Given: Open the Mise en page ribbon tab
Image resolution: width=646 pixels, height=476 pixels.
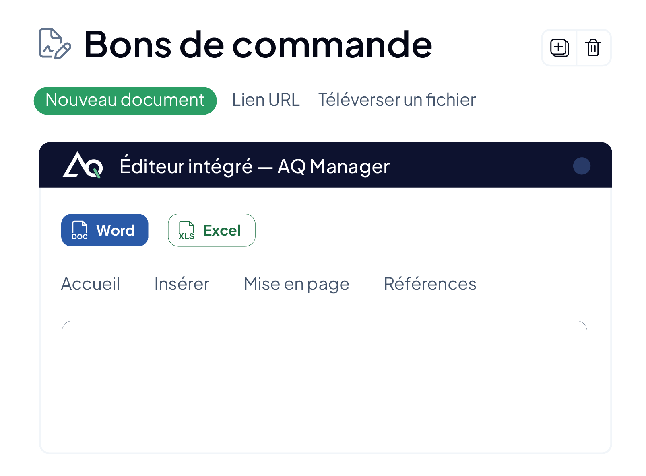Looking at the screenshot, I should (297, 284).
